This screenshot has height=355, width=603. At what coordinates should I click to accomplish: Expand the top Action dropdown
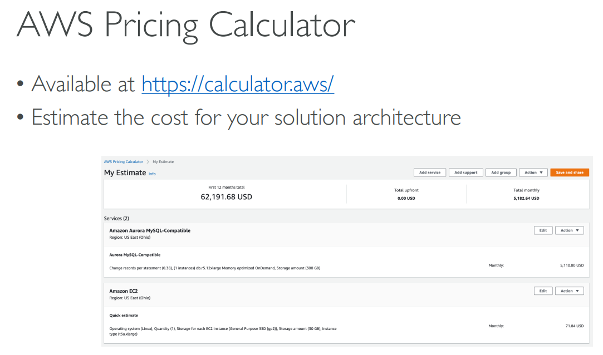point(533,172)
